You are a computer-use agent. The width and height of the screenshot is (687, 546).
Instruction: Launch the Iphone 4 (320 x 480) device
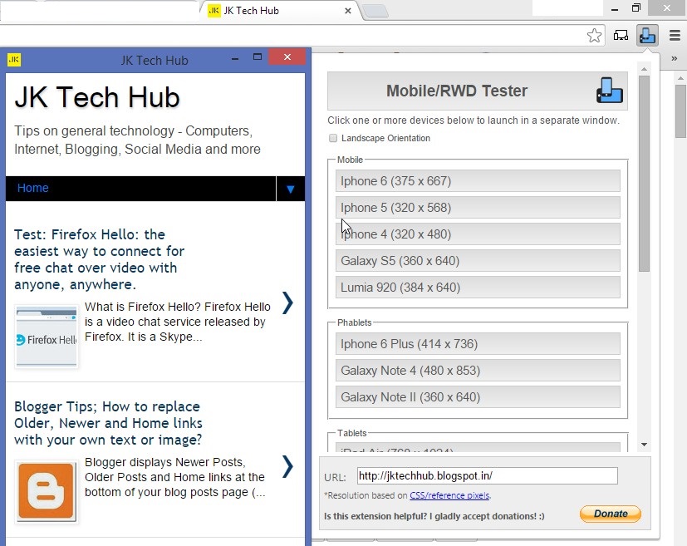478,234
